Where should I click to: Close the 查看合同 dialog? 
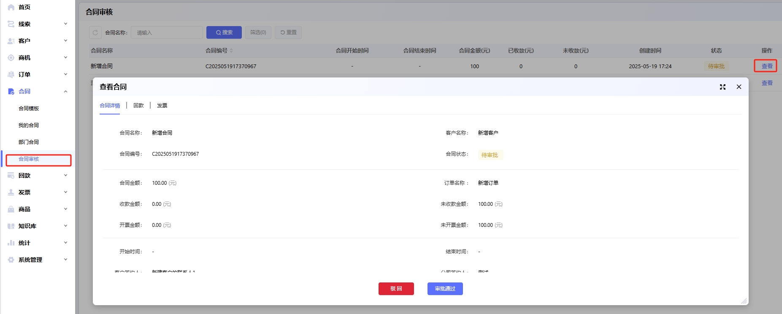click(739, 87)
